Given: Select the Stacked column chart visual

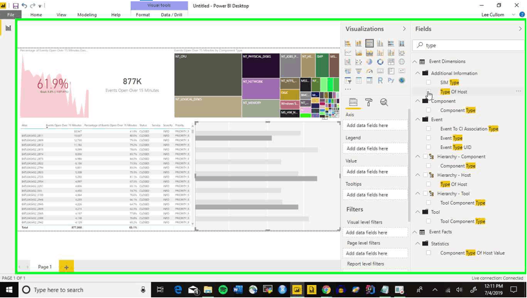Looking at the screenshot, I should coord(359,43).
